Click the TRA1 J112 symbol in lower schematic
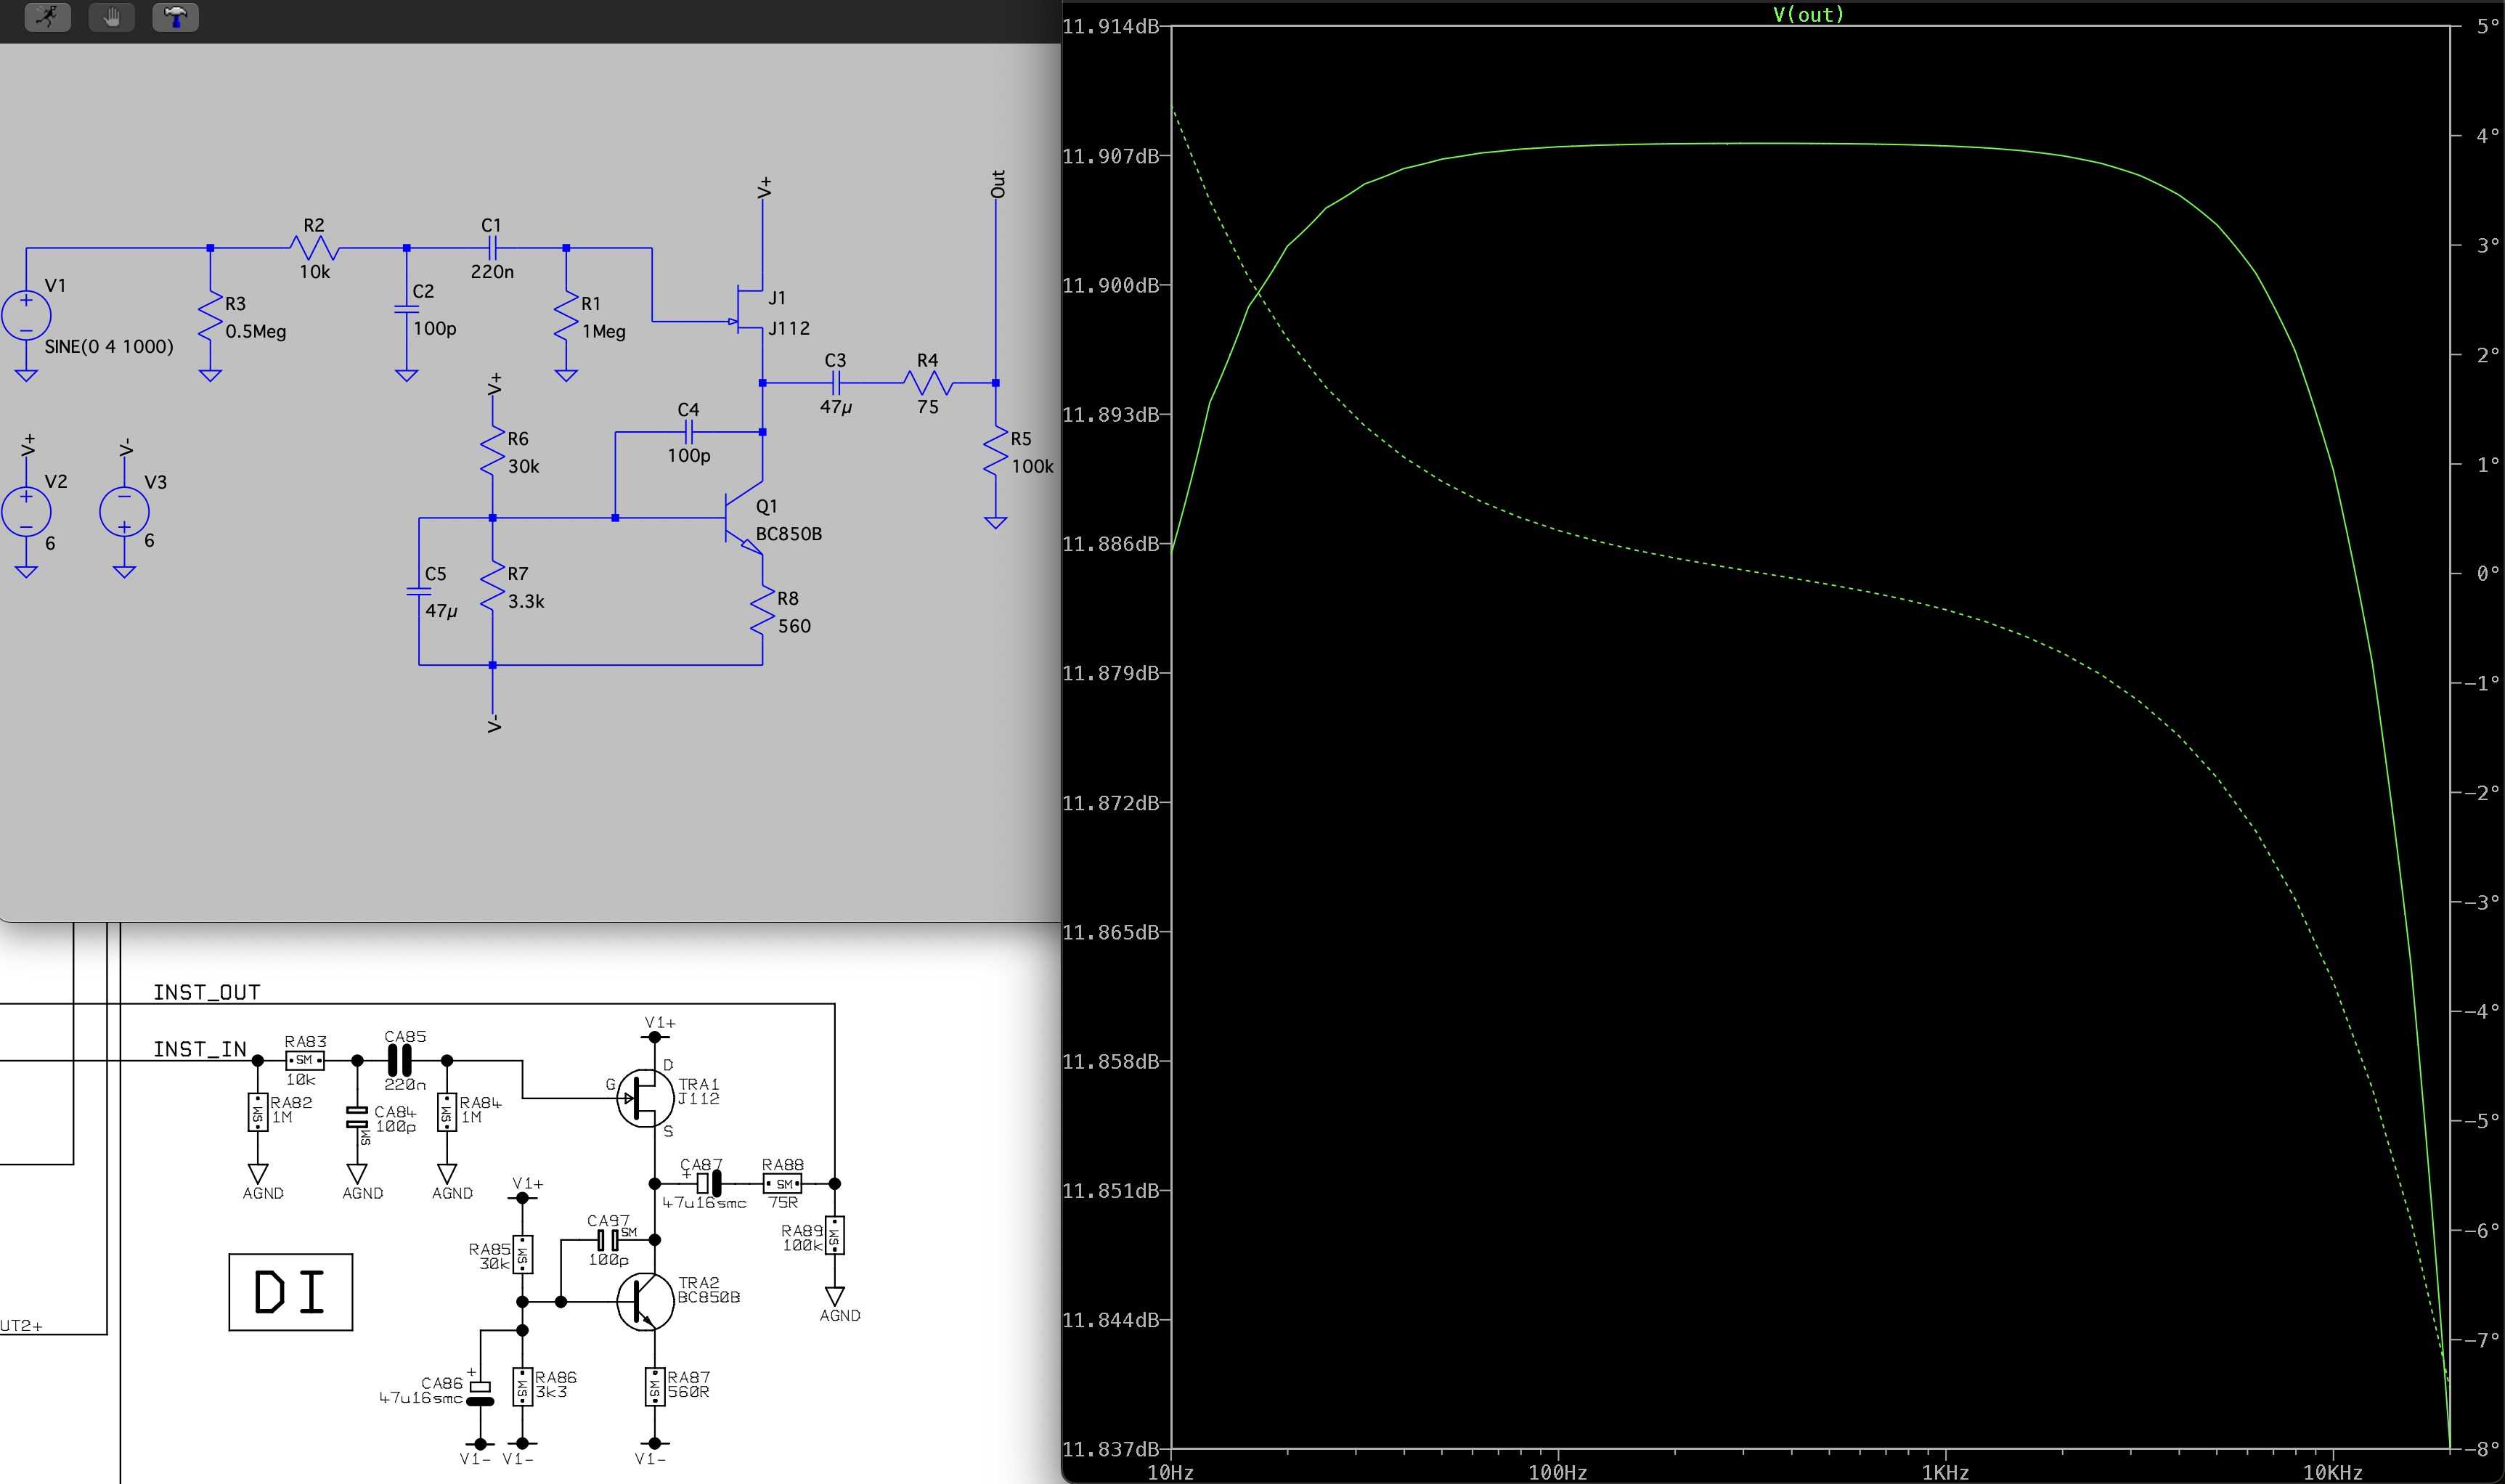Viewport: 2505px width, 1484px height. tap(645, 1098)
